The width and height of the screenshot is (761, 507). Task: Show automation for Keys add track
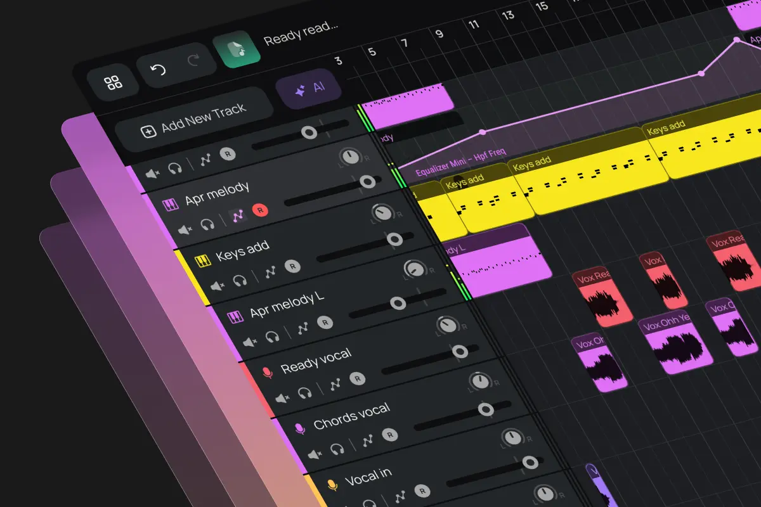click(271, 271)
